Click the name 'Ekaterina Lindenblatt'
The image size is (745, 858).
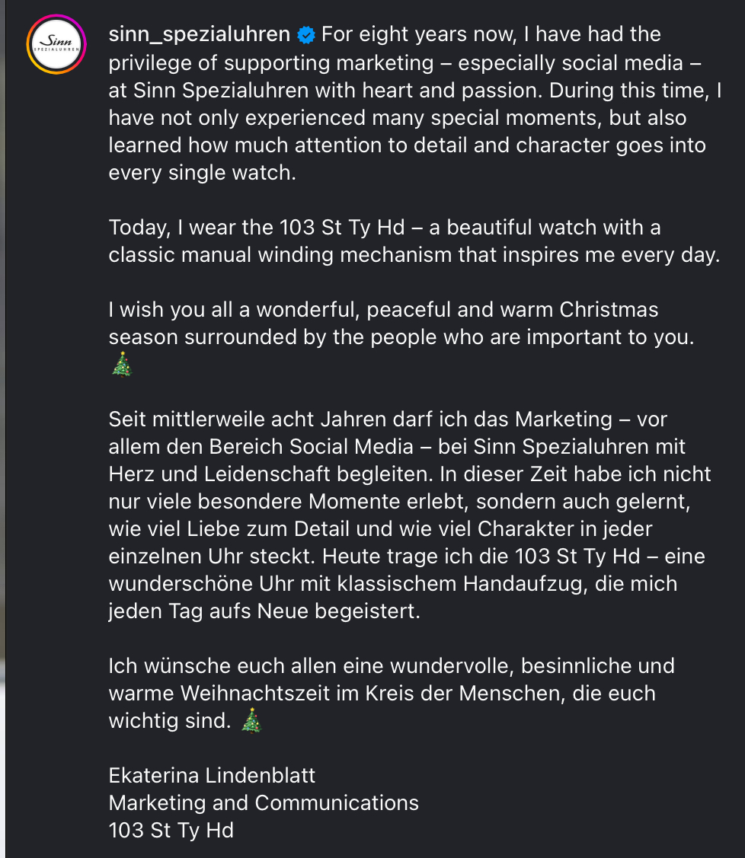(212, 775)
